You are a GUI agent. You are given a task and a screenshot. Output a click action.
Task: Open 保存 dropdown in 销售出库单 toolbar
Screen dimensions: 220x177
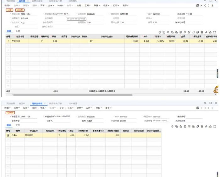(26, 108)
